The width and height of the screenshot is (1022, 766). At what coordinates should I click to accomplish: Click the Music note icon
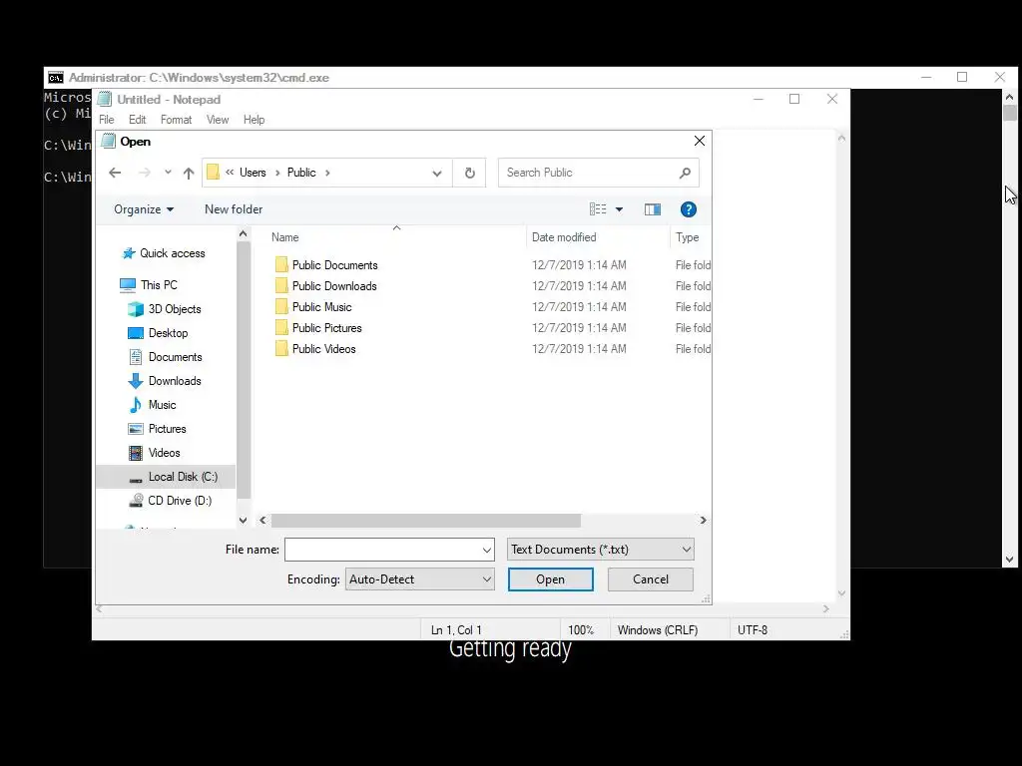click(136, 405)
